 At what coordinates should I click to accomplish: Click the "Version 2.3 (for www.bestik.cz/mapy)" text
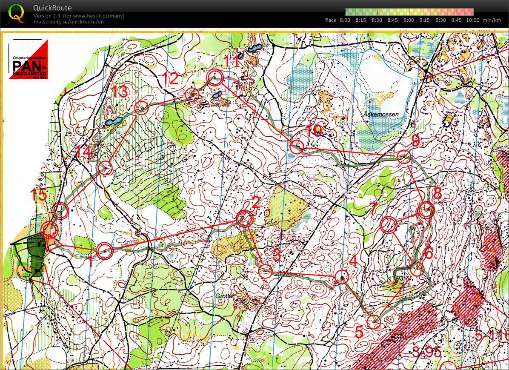click(79, 16)
